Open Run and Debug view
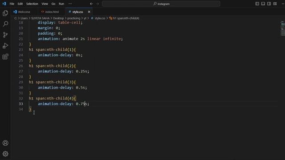 point(5,45)
